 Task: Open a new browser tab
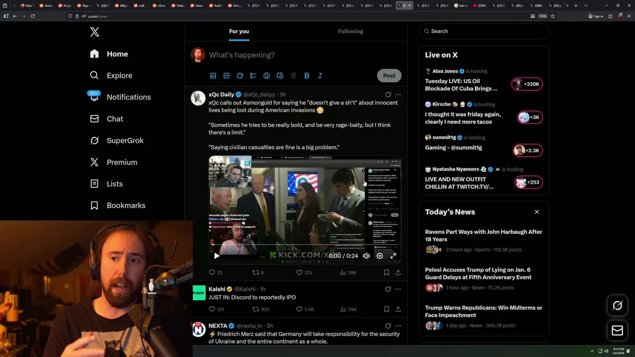(x=575, y=5)
